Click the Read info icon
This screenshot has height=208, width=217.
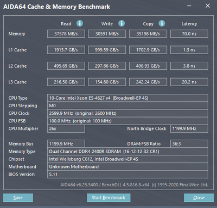[x=80, y=23]
